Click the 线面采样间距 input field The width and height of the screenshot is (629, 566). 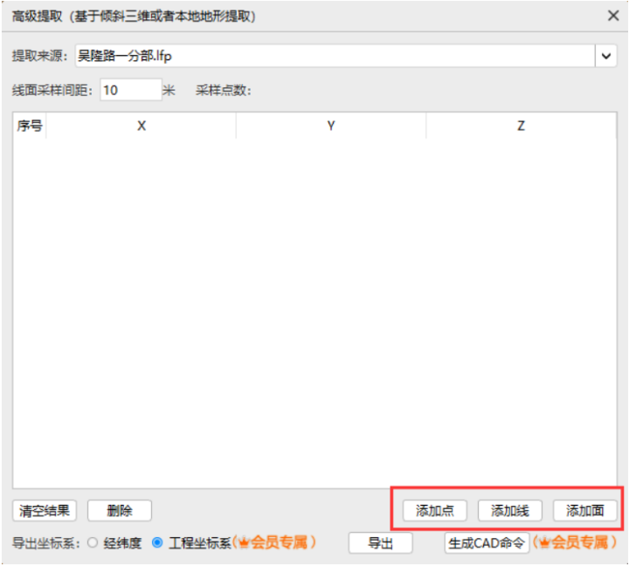click(x=131, y=90)
